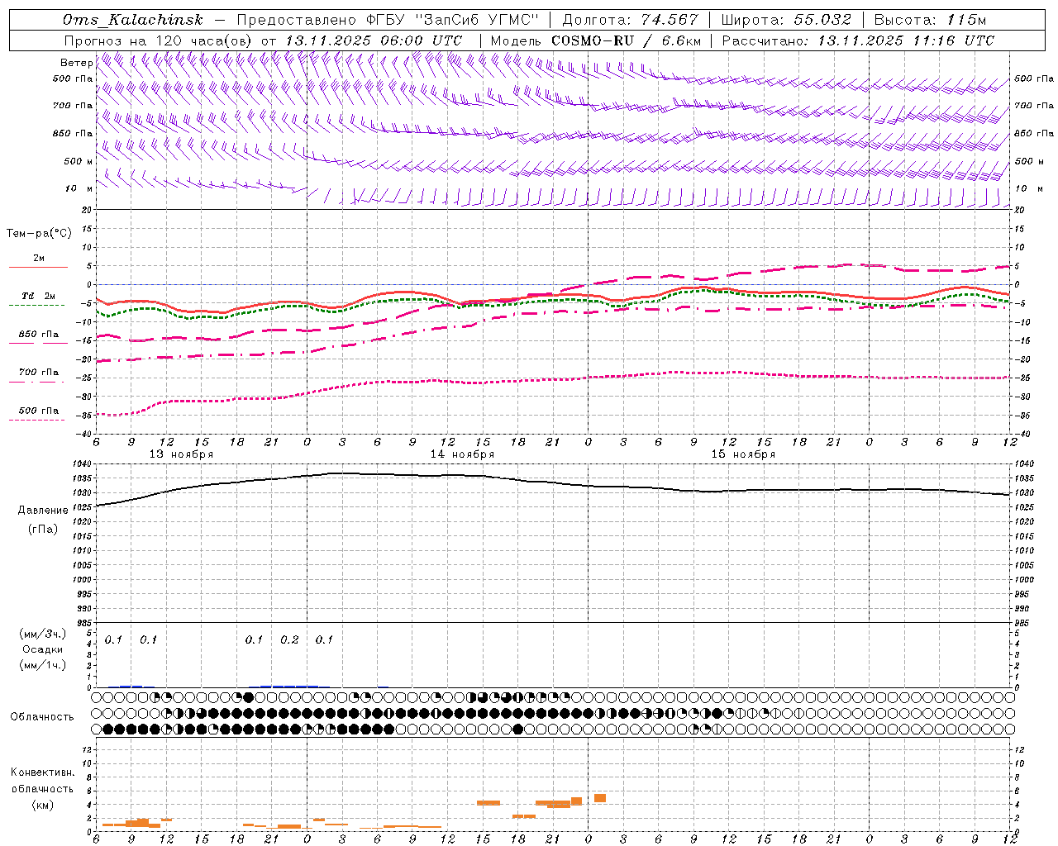
Task: Select the computed time Рассчитано: 13.11.2025 11:16 UTC
Action: coord(858,40)
